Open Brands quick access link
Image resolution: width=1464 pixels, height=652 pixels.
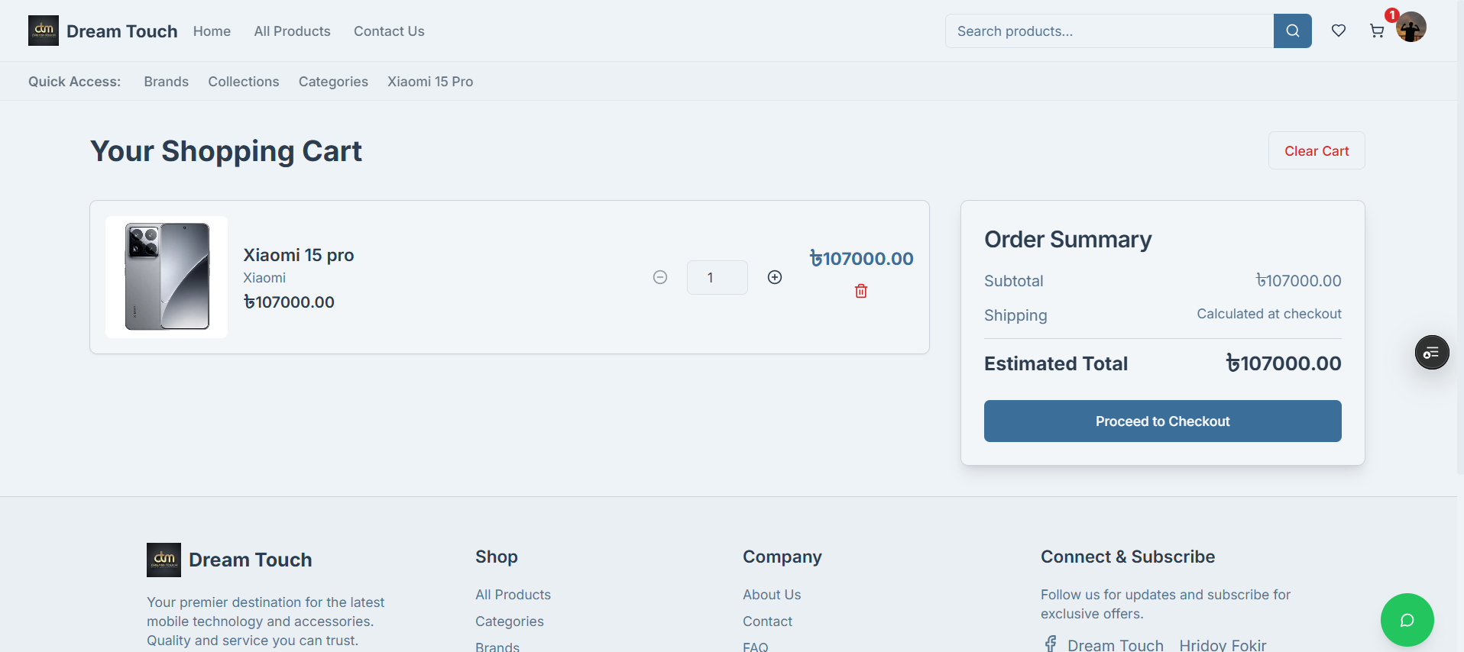[167, 82]
